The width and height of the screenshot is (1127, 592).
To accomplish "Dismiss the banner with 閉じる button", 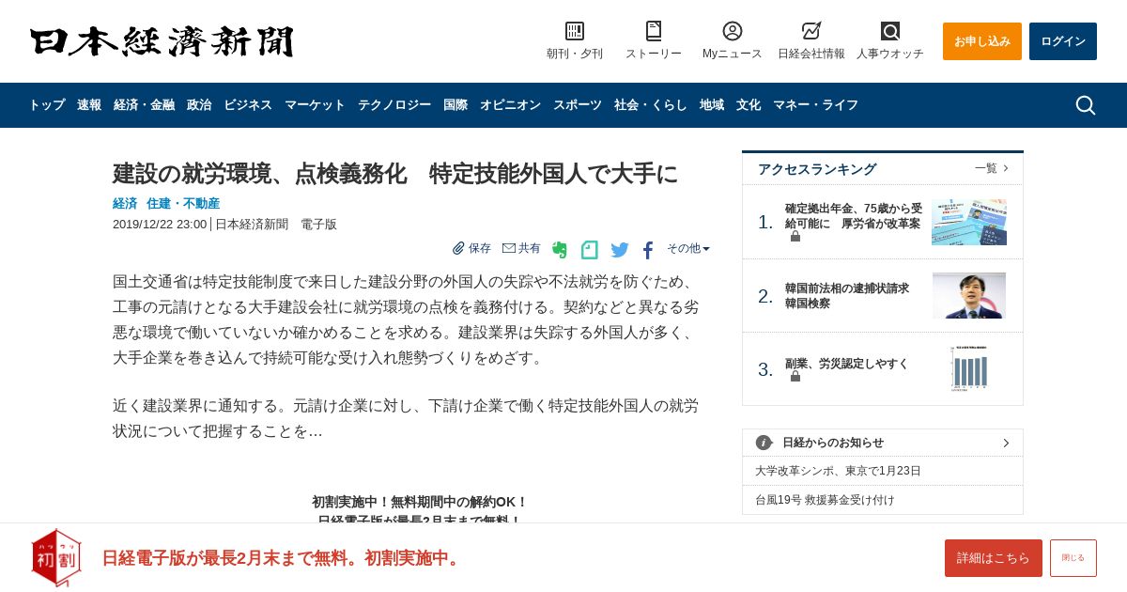I will pyautogui.click(x=1073, y=558).
